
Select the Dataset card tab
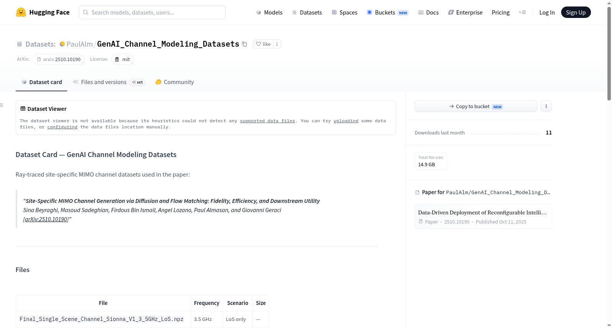[x=42, y=82]
